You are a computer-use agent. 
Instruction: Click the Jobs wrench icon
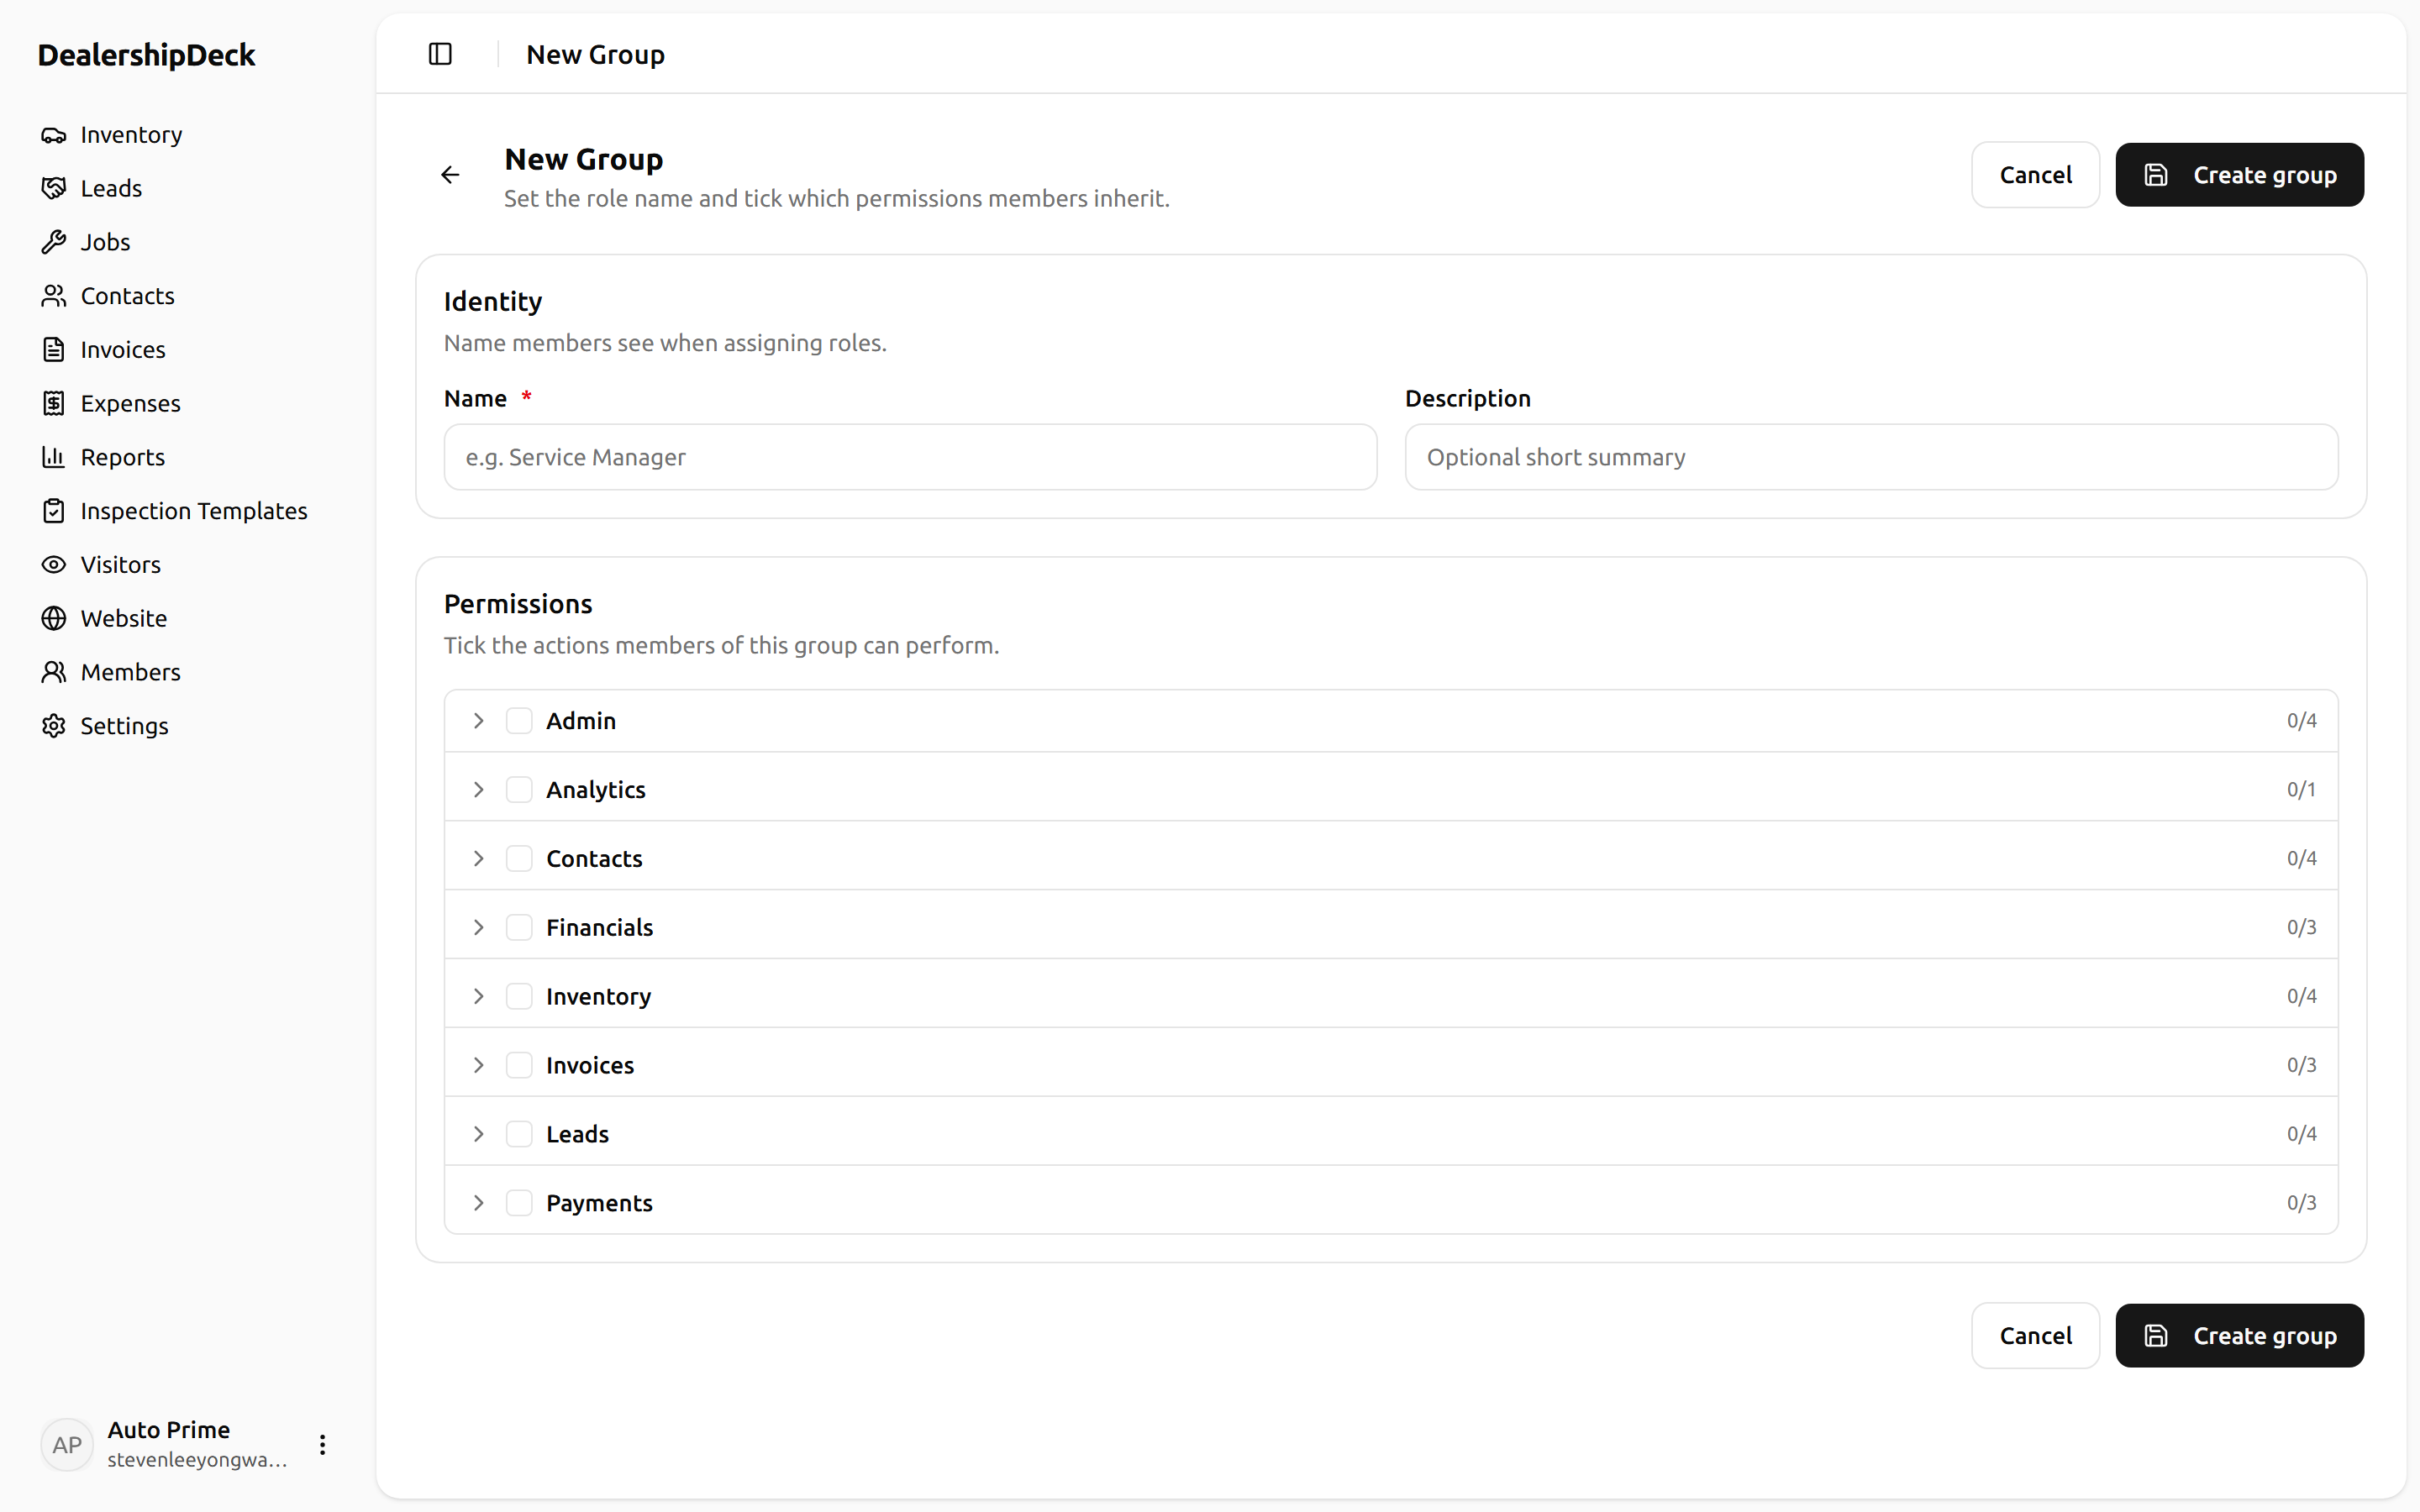tap(54, 242)
